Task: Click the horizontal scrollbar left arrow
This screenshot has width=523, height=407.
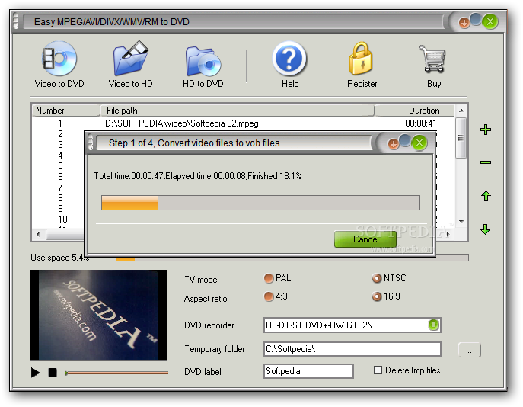Action: 38,235
